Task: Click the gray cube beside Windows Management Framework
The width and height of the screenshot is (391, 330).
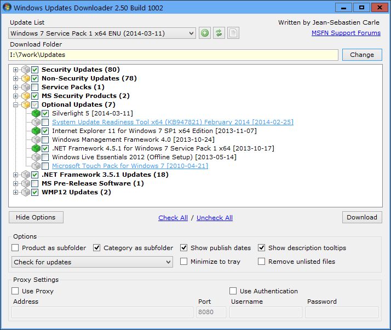Action: pyautogui.click(x=36, y=140)
